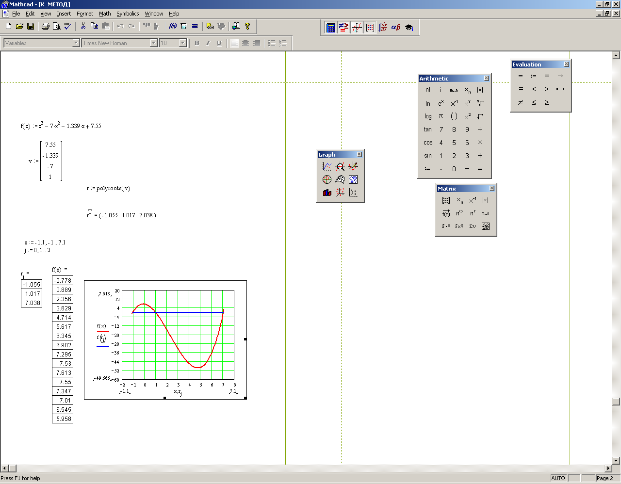Click the ≠ operator in Evaluation palette
621x484 pixels.
click(521, 102)
